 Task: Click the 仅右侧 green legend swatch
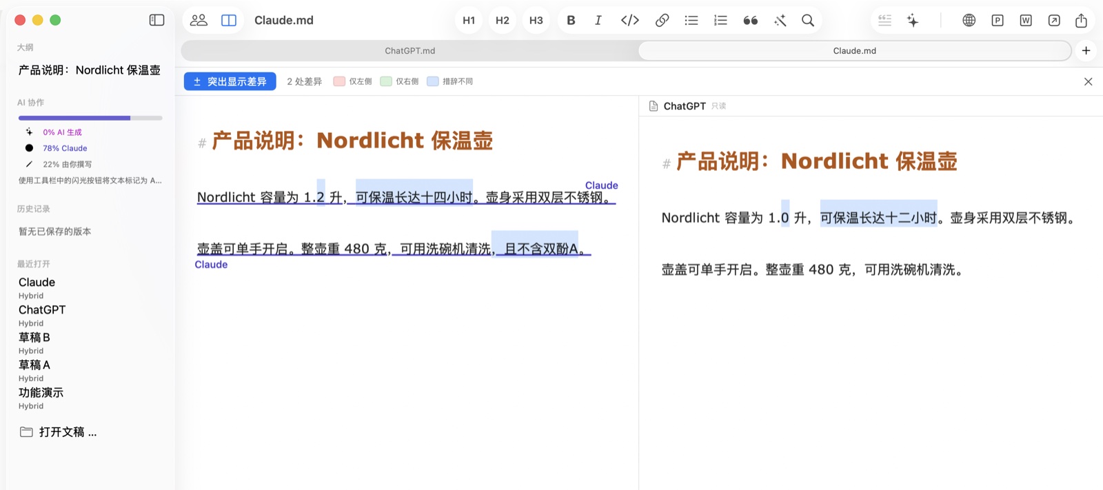(x=386, y=81)
